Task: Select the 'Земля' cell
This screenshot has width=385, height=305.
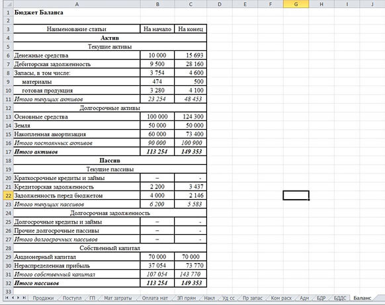Action: click(77, 126)
